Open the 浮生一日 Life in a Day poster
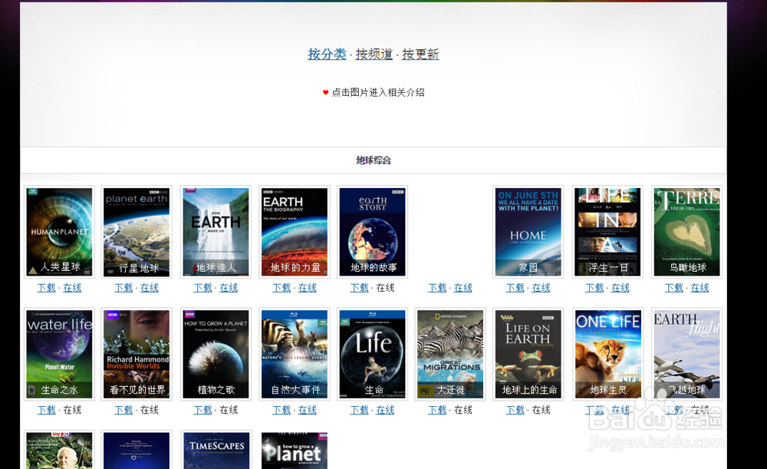 607,232
